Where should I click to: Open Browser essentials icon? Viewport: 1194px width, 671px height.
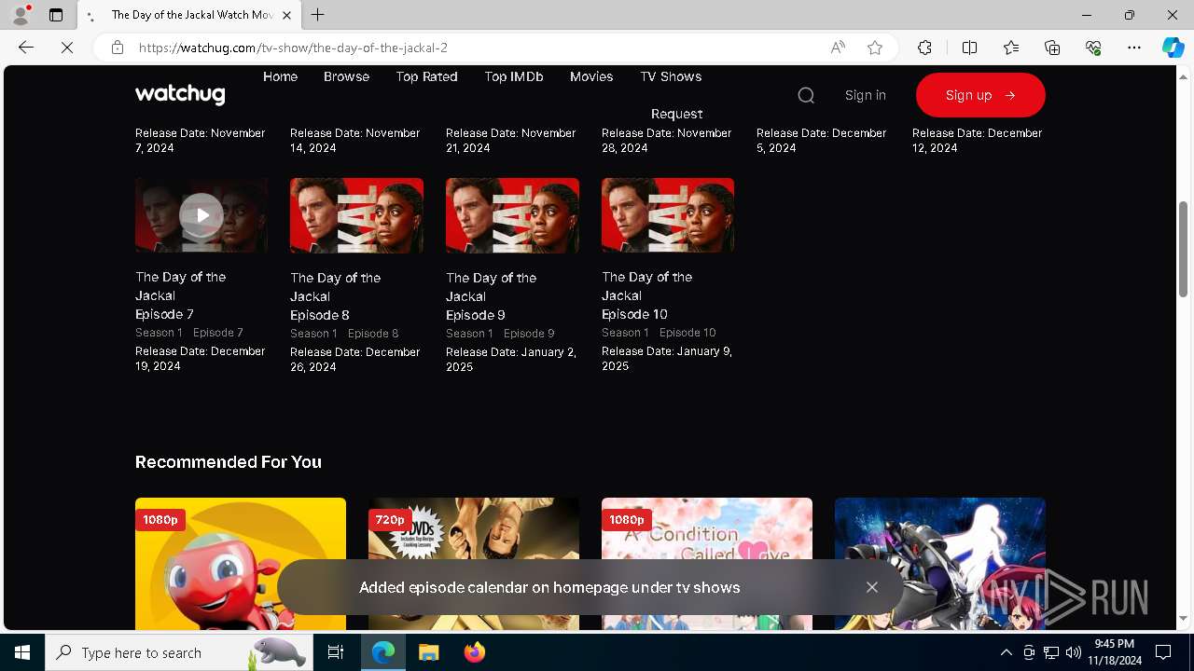pos(1093,48)
